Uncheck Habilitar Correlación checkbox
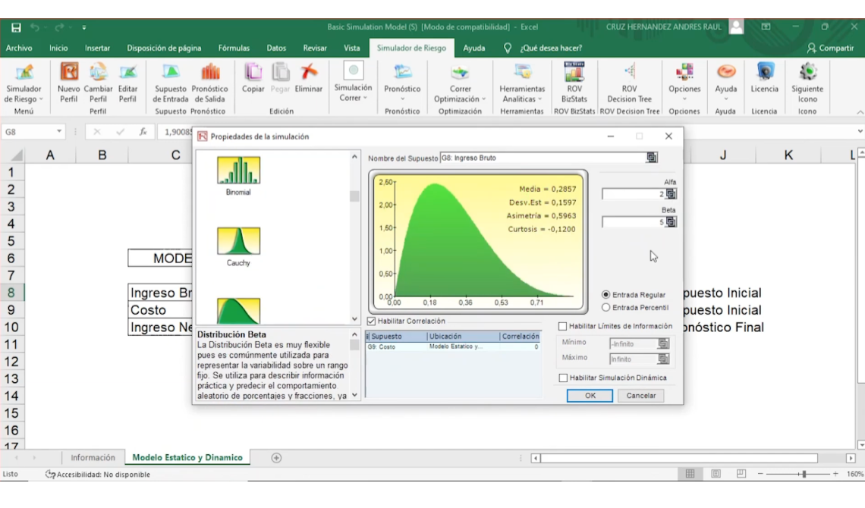The image size is (865, 508). [x=371, y=321]
